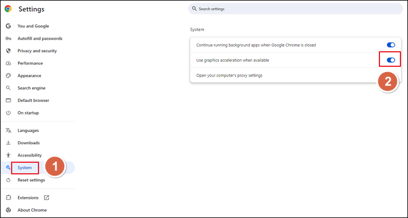Click the magnifier icon next to Search engine

coord(8,88)
